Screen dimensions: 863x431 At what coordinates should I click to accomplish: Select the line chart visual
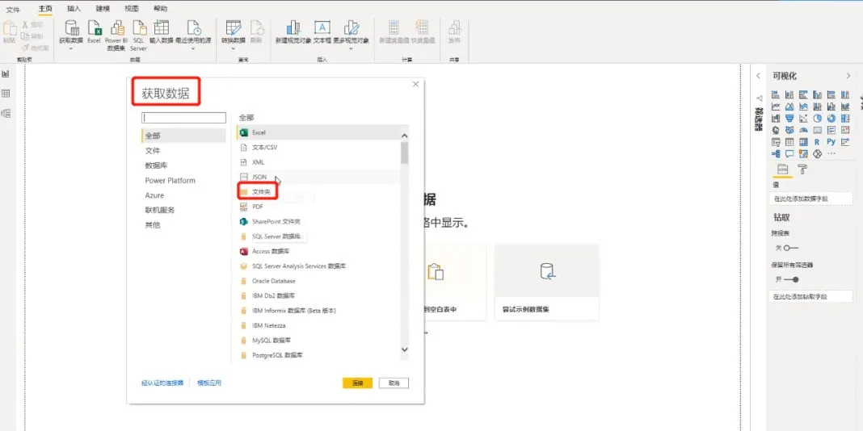[x=776, y=106]
